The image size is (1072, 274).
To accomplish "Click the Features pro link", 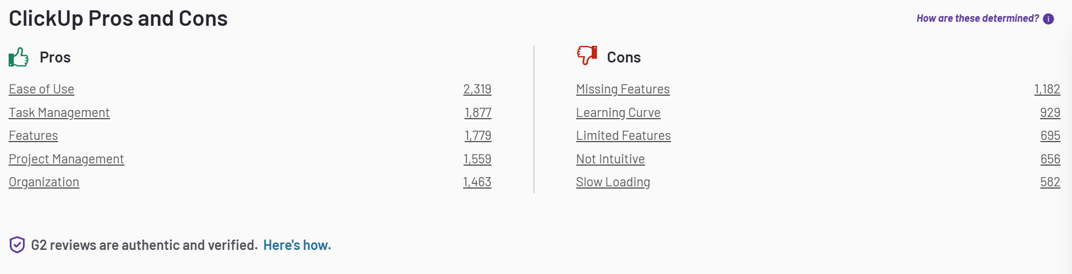I will click(33, 136).
